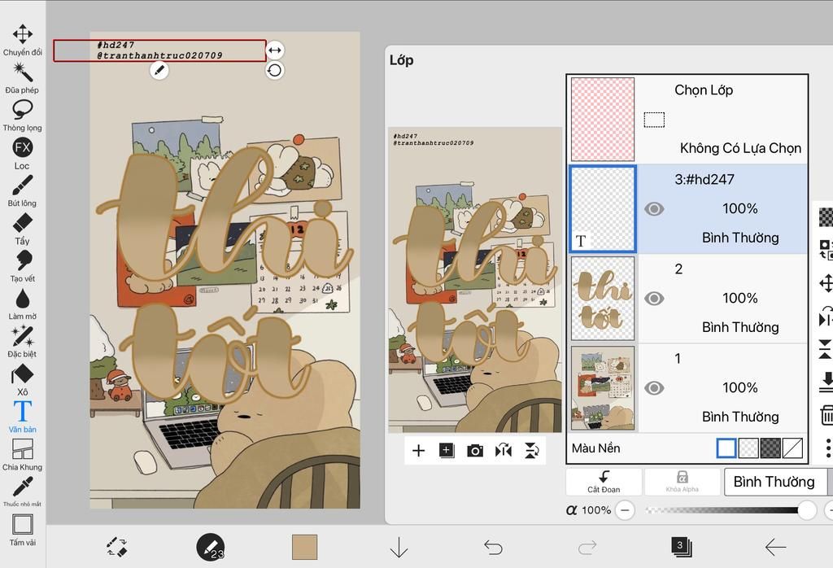Screen dimensions: 833x568
Task: Choose light transparent checker background
Action: coord(748,448)
